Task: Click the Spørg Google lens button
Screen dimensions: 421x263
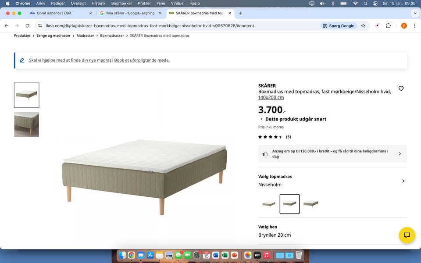Action: tap(339, 26)
